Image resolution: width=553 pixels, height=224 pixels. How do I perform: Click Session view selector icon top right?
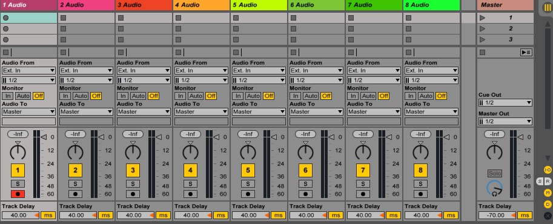pos(547,8)
